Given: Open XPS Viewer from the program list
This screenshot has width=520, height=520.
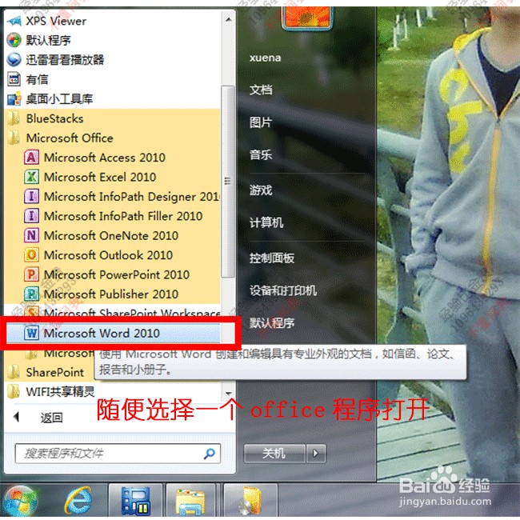Looking at the screenshot, I should tap(113, 22).
